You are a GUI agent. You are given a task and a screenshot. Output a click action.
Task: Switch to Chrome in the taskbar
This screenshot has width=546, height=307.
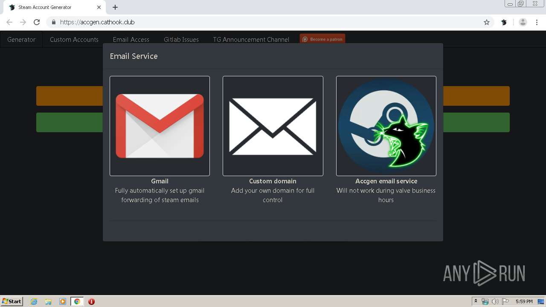pyautogui.click(x=77, y=301)
